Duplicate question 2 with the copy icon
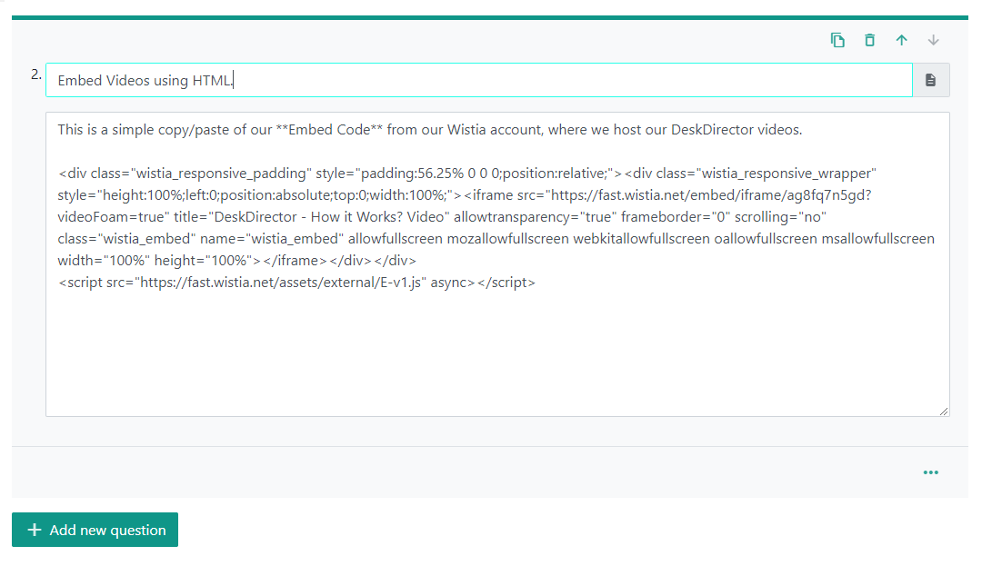982x566 pixels. tap(837, 40)
